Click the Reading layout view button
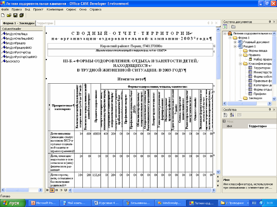277x207 pixels. pyautogui.click(x=65, y=190)
